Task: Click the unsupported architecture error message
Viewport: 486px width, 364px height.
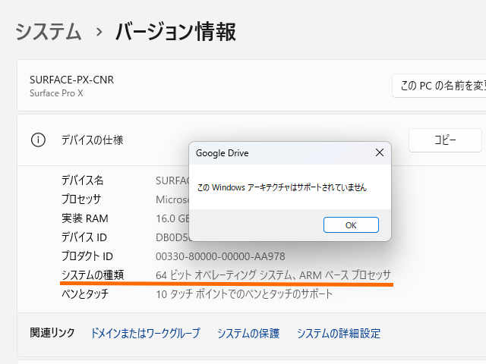Action: pyautogui.click(x=282, y=187)
